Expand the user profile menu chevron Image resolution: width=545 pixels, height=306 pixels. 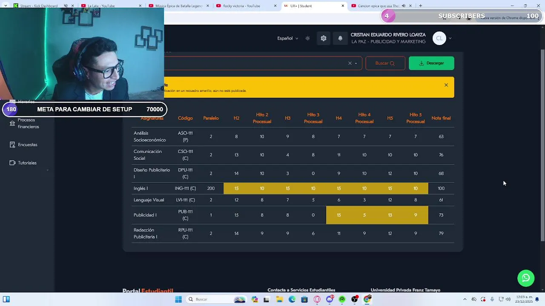450,38
